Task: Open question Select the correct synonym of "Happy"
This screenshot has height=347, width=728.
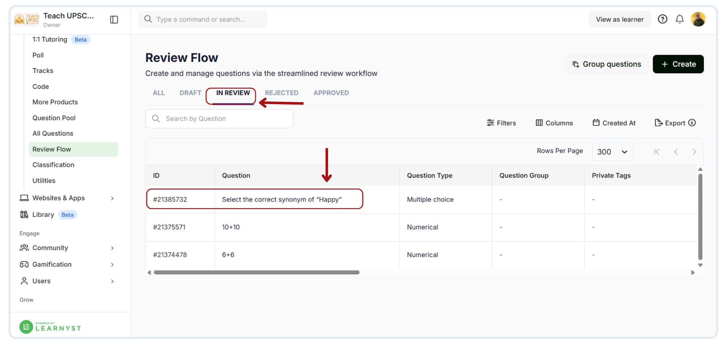Action: point(282,199)
